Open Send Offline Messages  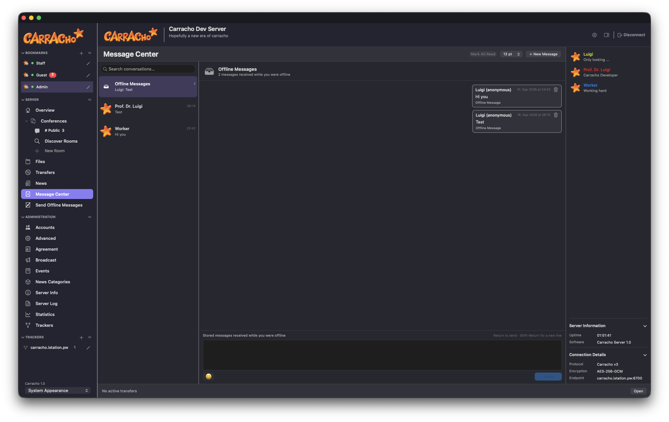[57, 205]
